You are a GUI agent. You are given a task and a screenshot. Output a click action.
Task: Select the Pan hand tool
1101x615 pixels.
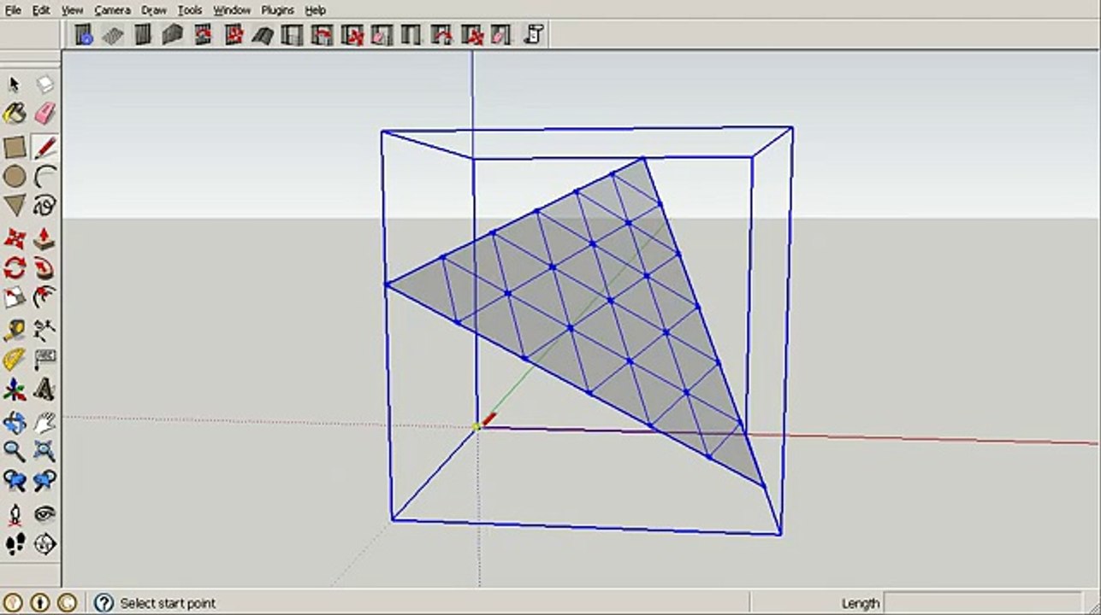pyautogui.click(x=44, y=423)
